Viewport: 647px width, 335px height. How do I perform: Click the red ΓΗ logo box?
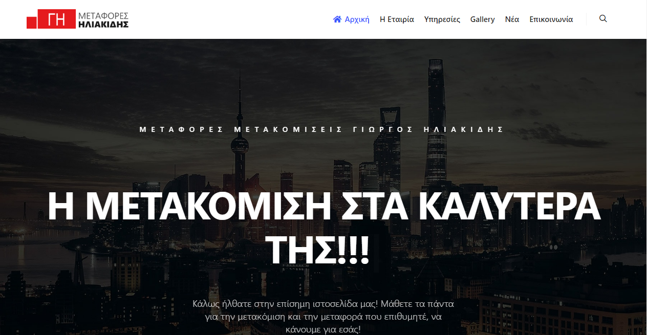point(57,19)
